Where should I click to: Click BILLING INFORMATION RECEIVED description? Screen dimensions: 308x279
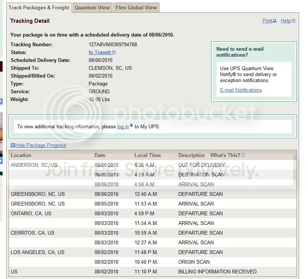217,272
